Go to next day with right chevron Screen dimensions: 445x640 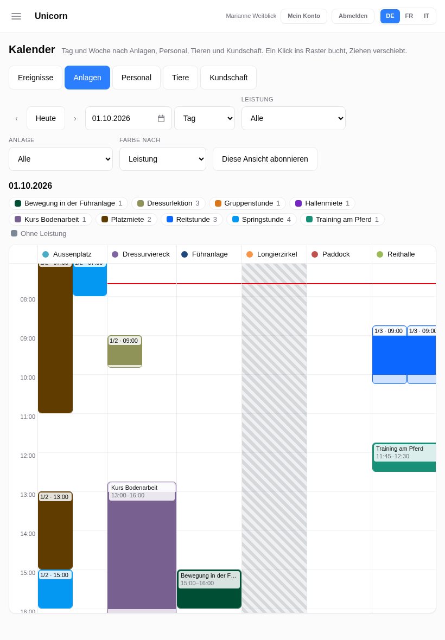pyautogui.click(x=75, y=118)
